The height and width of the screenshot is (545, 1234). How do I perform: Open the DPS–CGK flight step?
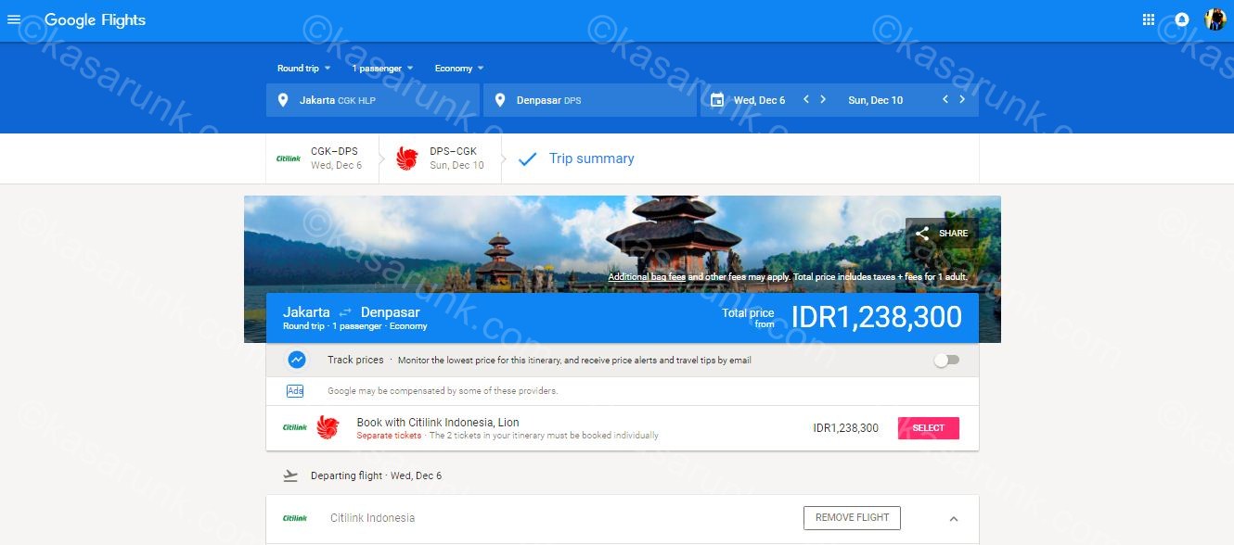[x=442, y=158]
